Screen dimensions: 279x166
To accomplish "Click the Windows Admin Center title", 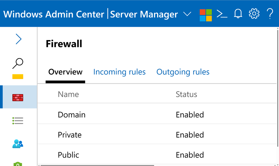I will point(53,14).
